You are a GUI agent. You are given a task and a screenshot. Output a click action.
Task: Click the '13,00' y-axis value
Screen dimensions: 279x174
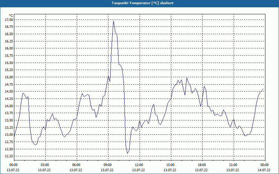[x=9, y=135]
